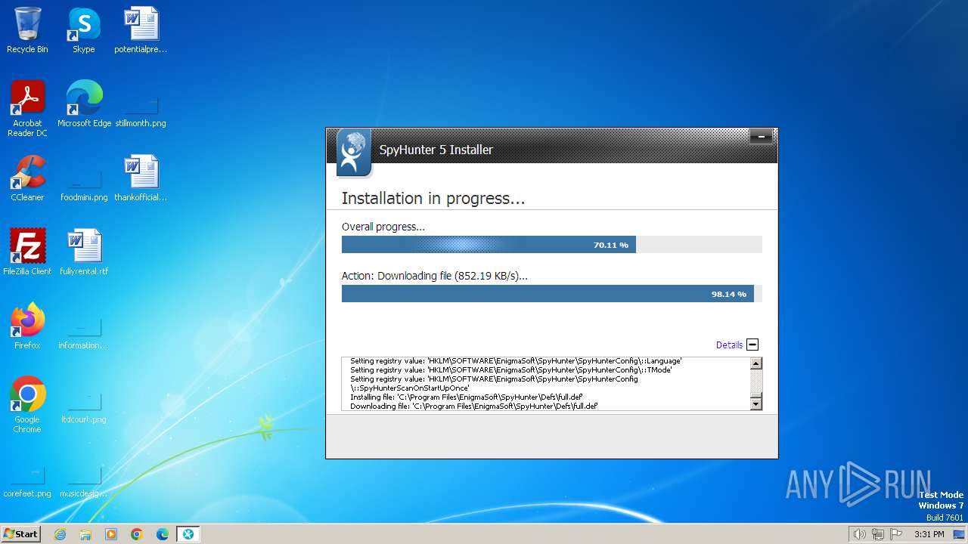Click the Downloading file progress bar
The height and width of the screenshot is (544, 968).
point(552,294)
